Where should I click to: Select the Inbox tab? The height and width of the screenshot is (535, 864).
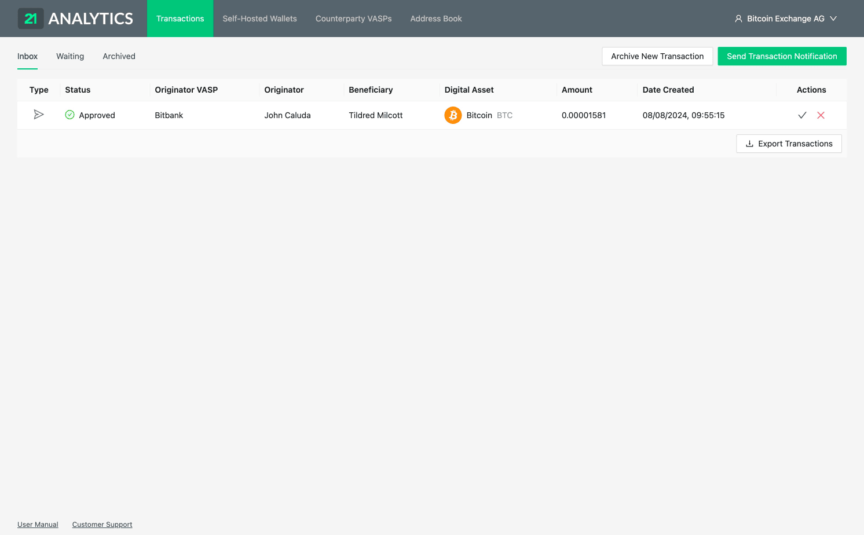27,56
